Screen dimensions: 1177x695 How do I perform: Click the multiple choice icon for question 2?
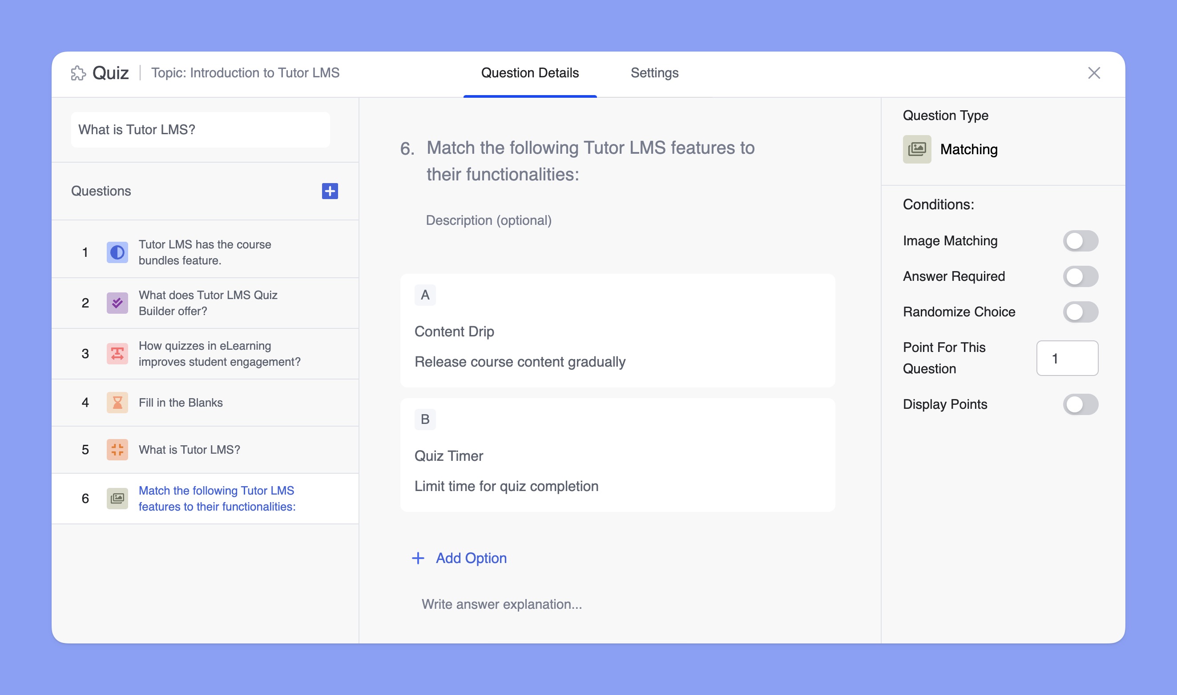[x=117, y=303]
